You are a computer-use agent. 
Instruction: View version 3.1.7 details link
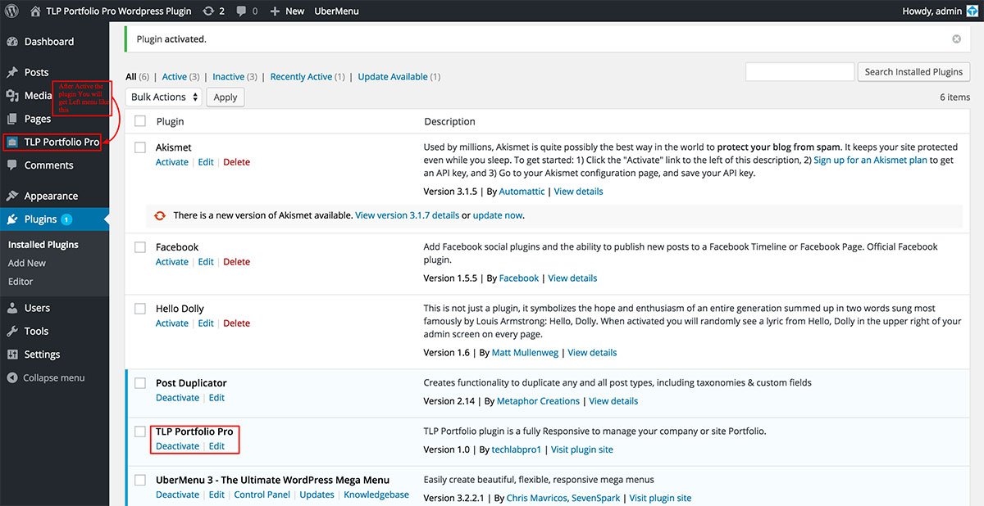click(x=407, y=215)
